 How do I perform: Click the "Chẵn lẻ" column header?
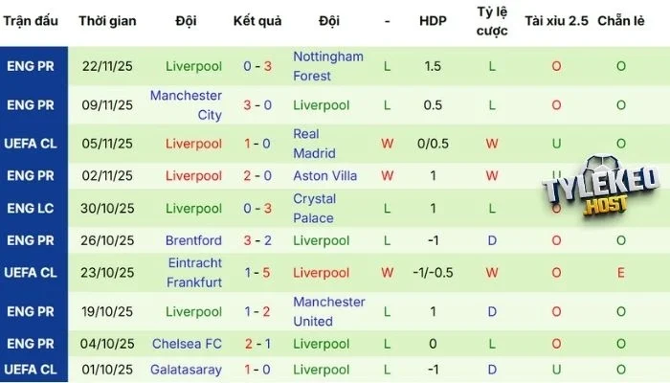[621, 20]
